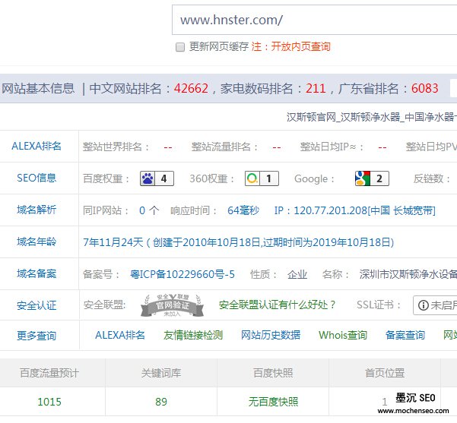
Task: Open the SEO信息 row label
Action: click(x=36, y=178)
